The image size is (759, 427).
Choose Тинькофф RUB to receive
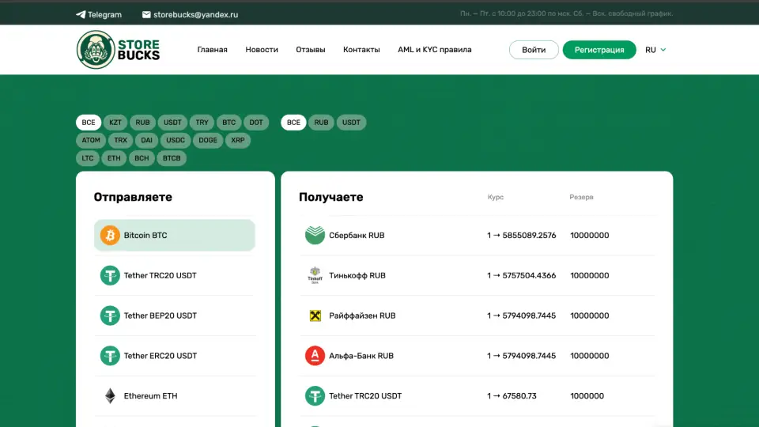pyautogui.click(x=477, y=275)
